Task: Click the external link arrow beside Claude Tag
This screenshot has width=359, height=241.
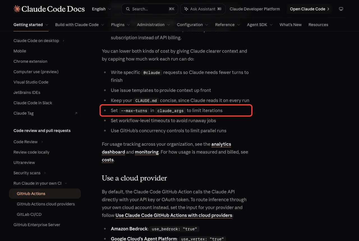Action: (76, 113)
